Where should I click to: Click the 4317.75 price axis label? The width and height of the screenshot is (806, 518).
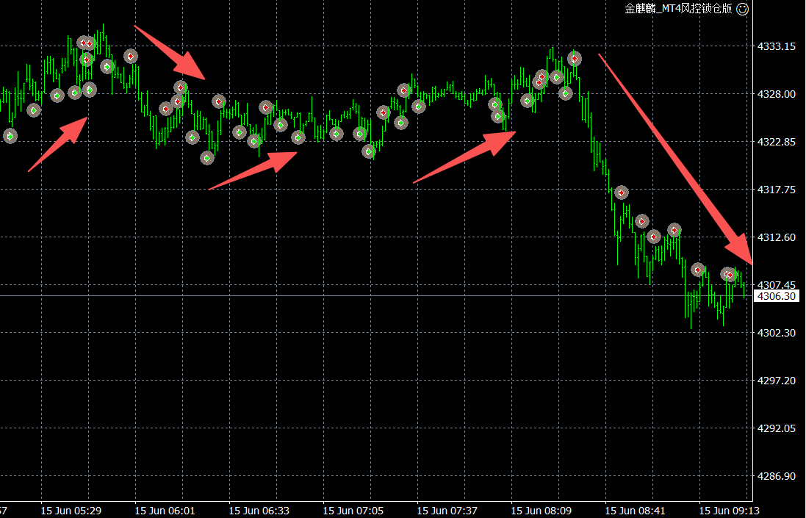point(776,190)
